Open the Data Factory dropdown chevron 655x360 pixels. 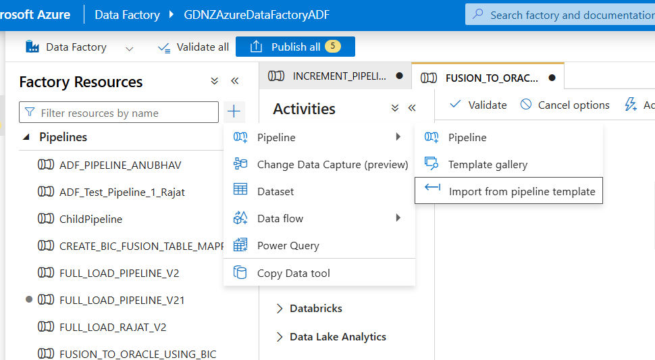click(130, 49)
